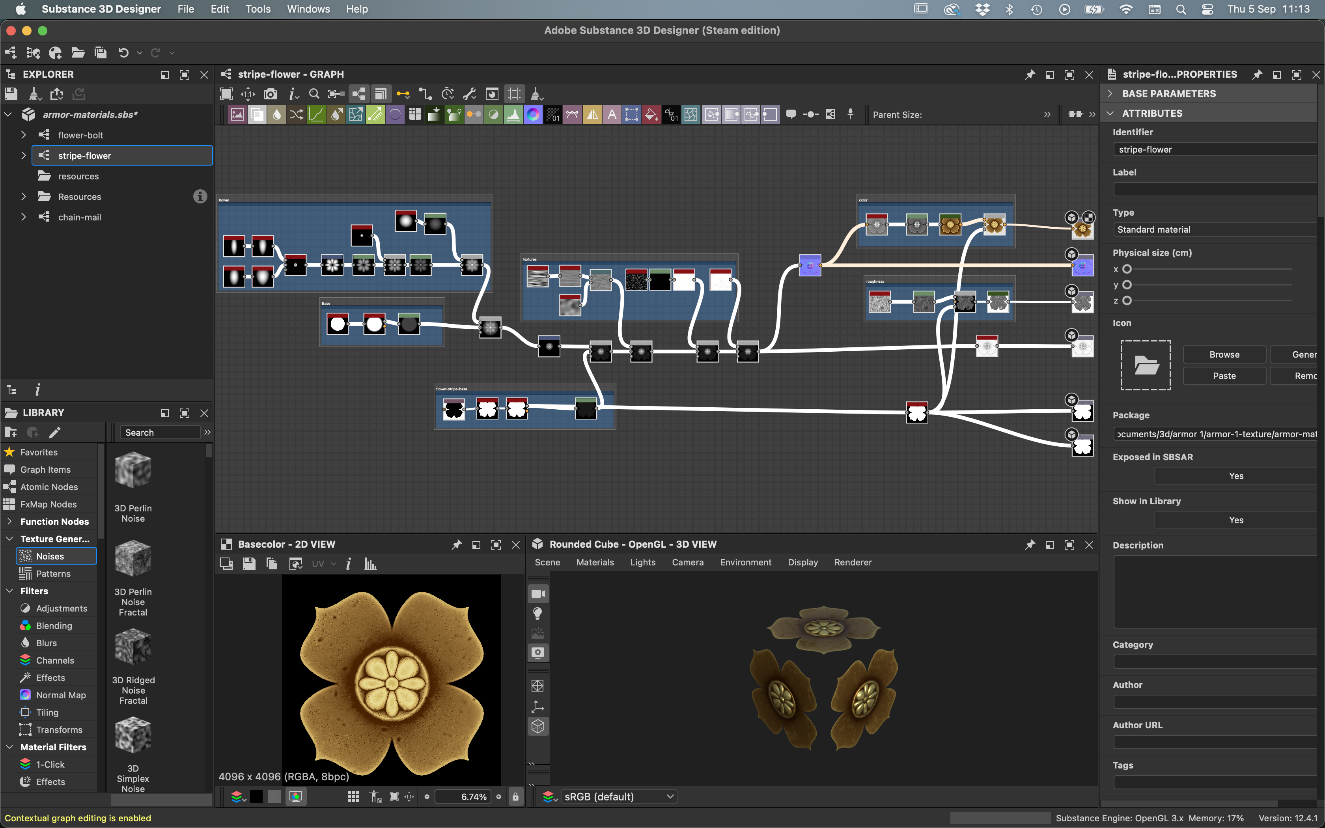Viewport: 1325px width, 828px height.
Task: Click the Browse icon button
Action: 1224,354
